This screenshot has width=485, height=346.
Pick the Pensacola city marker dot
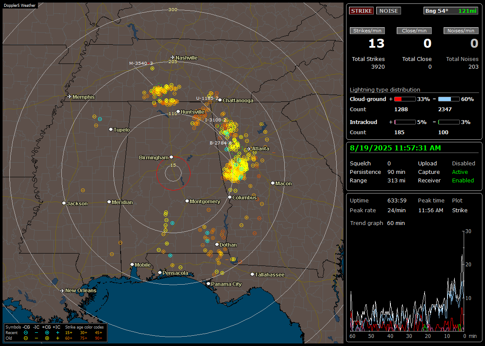click(160, 273)
